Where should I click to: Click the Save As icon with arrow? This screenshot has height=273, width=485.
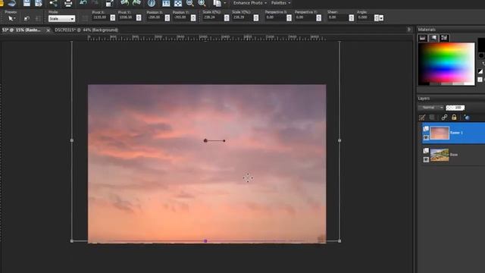coord(39,3)
